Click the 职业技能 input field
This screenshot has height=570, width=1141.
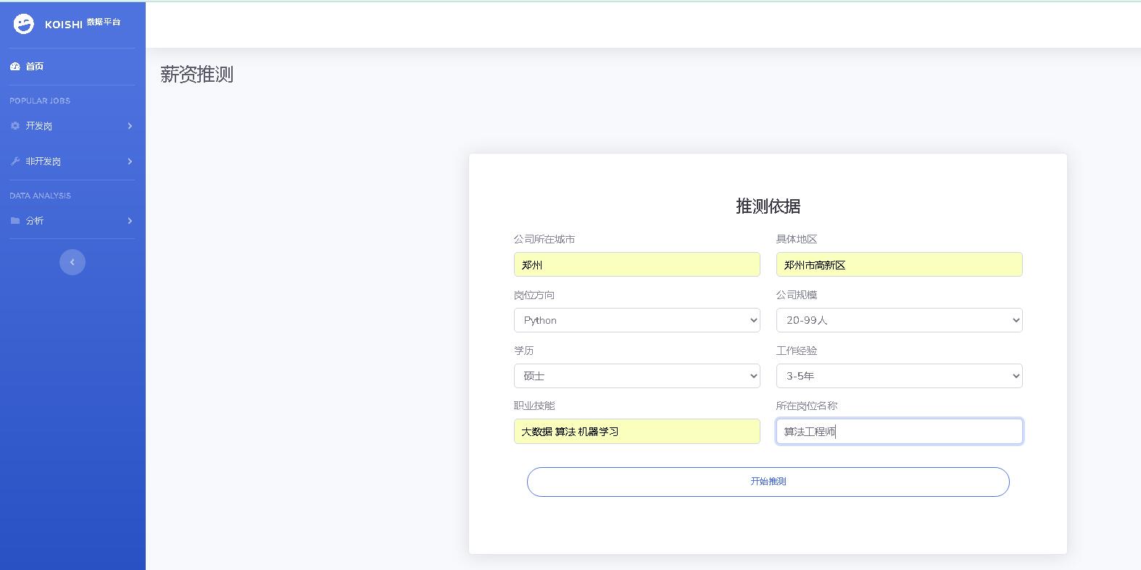point(637,431)
